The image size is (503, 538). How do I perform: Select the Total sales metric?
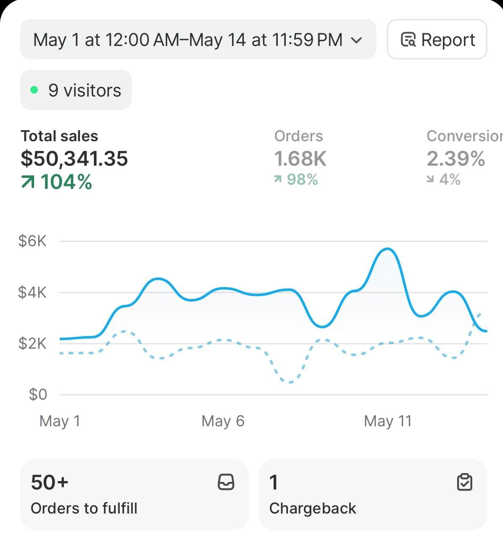pyautogui.click(x=74, y=159)
